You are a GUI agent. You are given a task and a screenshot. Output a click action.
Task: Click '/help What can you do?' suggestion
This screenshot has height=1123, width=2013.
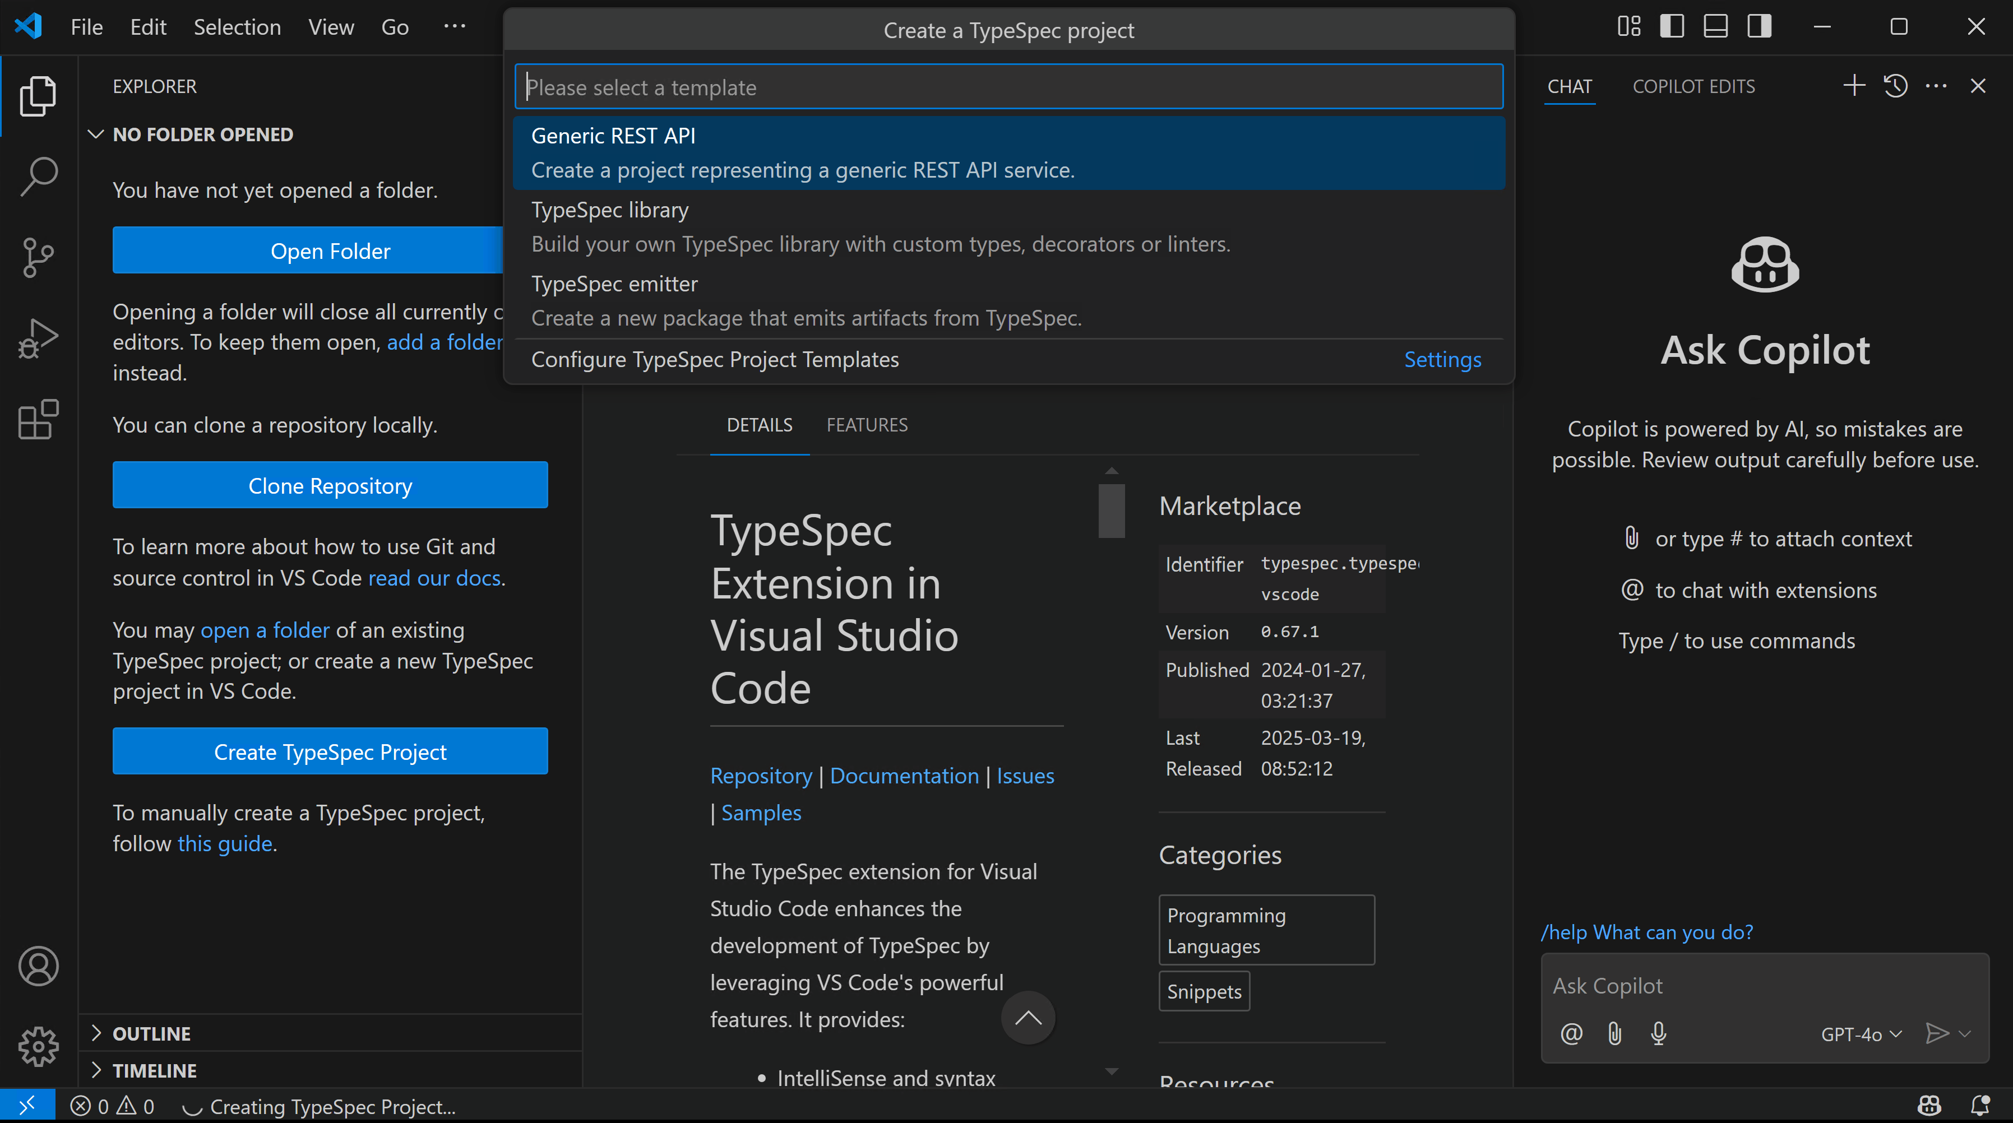[1646, 932]
